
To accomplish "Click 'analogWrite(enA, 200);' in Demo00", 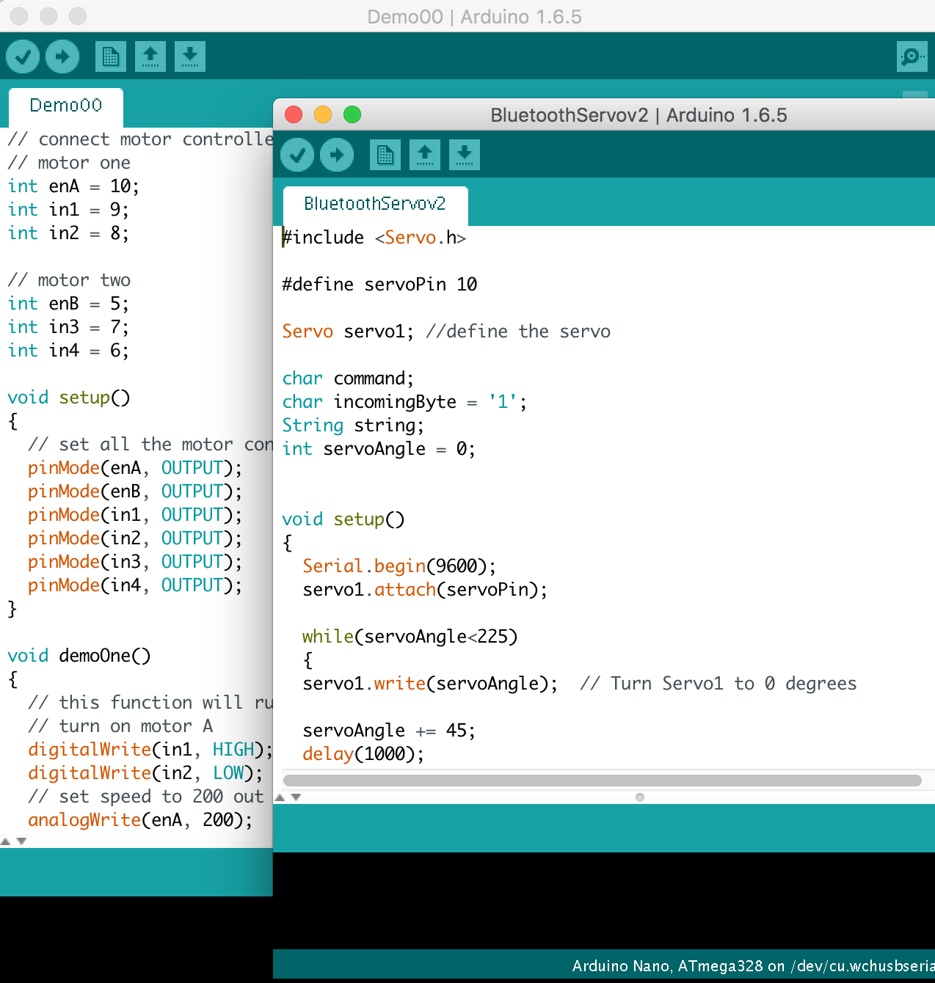I will tap(140, 820).
